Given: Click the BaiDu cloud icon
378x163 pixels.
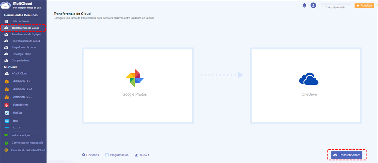Looking at the screenshot, I should tap(7, 113).
